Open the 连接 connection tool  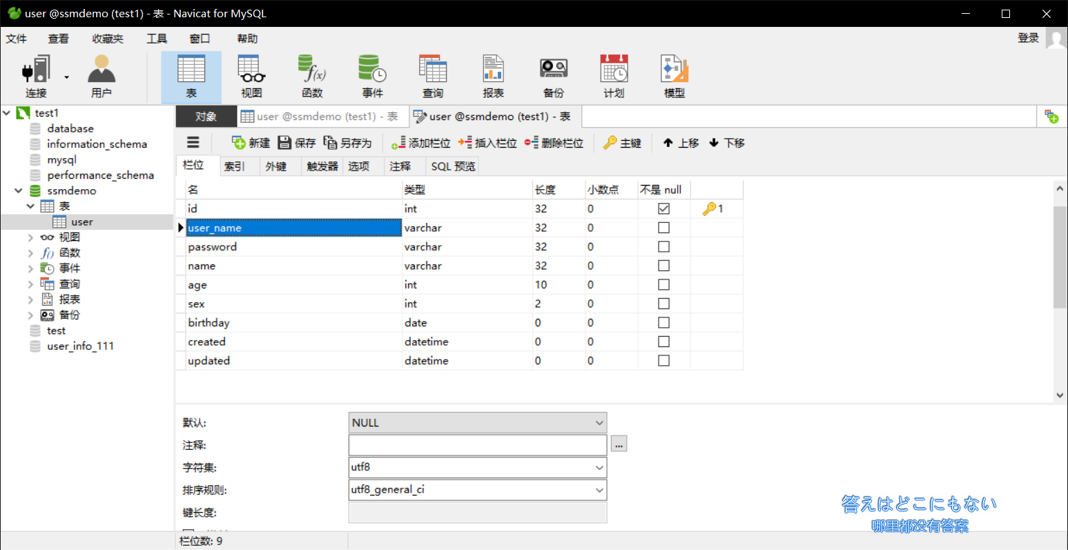coord(37,77)
